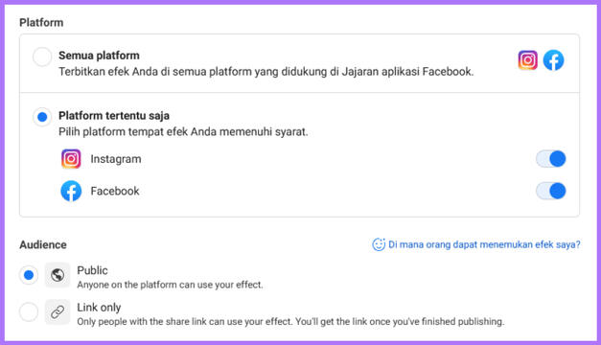
Task: Click the Instagram logo beside Instagram label
Action: pos(71,159)
